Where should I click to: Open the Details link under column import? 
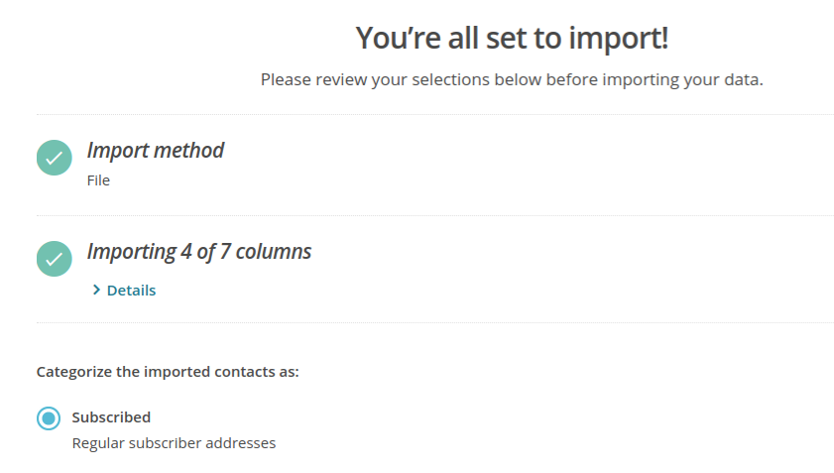(131, 291)
